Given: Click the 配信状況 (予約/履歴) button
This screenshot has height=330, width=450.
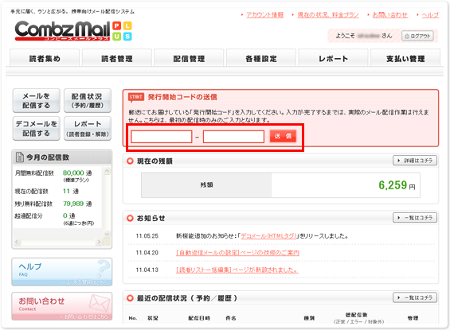Looking at the screenshot, I should [x=88, y=100].
